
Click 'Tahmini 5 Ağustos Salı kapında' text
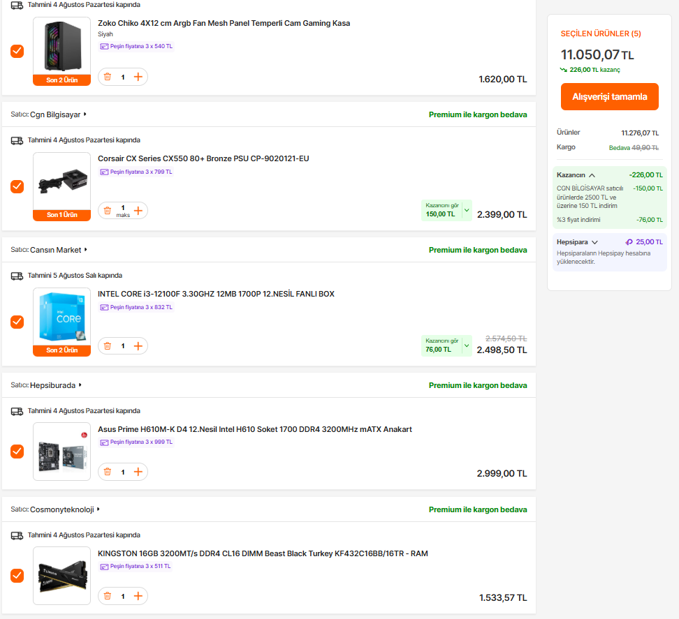click(x=75, y=276)
